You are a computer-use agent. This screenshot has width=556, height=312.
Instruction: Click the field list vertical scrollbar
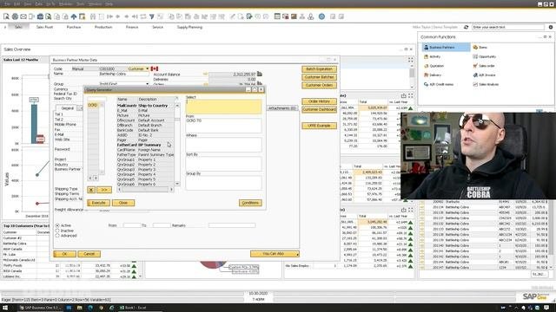pos(177,145)
